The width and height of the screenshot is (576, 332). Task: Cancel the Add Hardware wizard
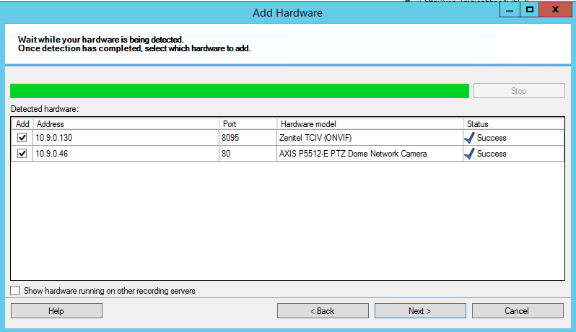coord(517,311)
